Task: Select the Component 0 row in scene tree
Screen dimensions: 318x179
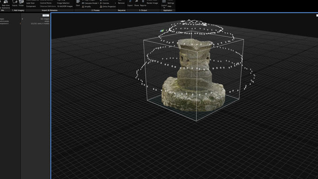Action: tap(4, 24)
